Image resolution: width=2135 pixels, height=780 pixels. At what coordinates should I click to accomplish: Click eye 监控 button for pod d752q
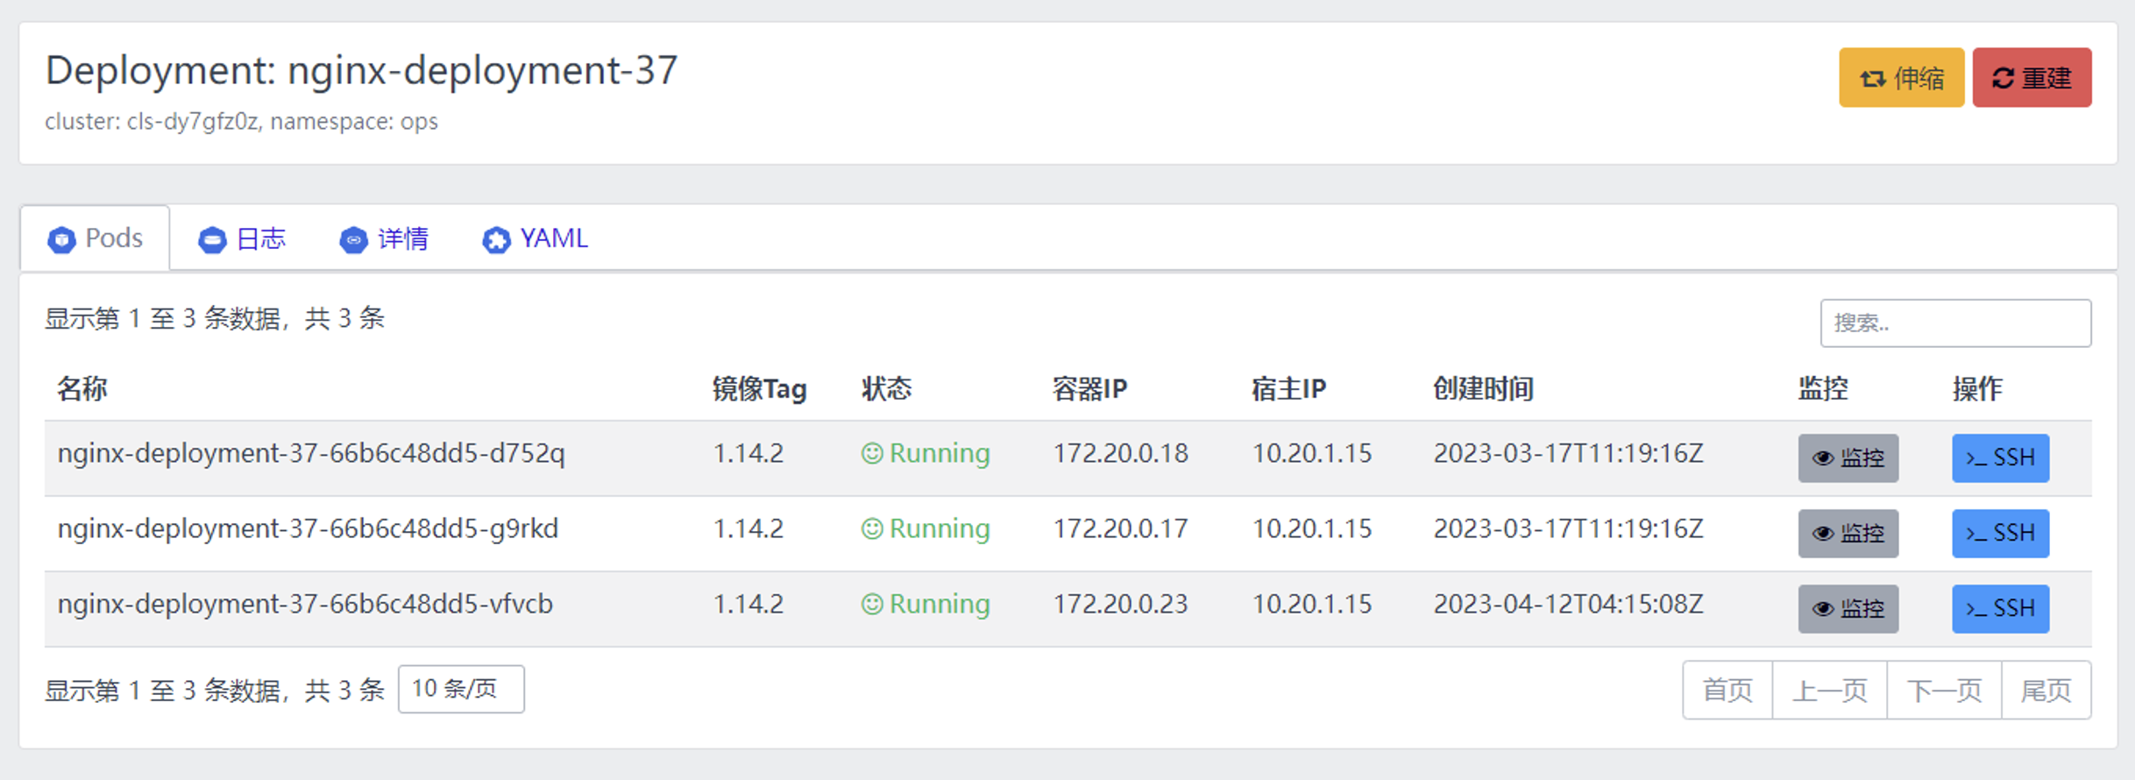pos(1848,457)
